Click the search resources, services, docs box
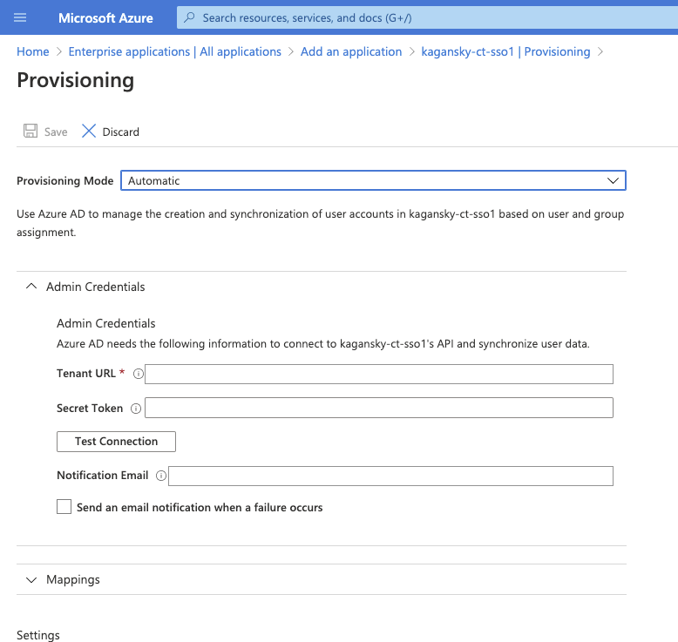678x642 pixels. click(427, 17)
